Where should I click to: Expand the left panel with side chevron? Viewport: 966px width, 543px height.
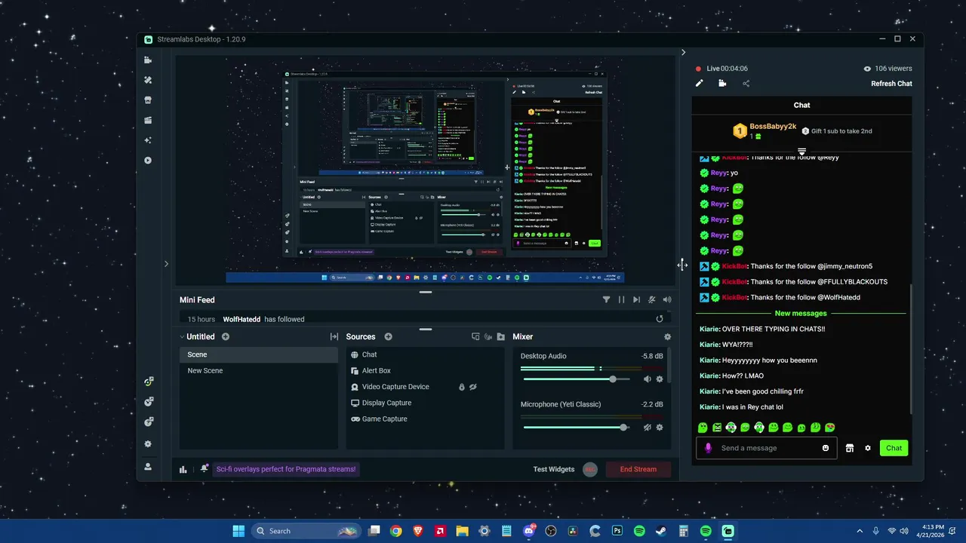tap(167, 264)
